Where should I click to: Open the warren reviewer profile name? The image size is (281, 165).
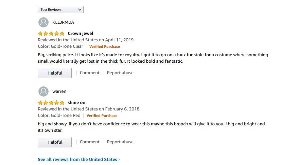[x=59, y=91]
